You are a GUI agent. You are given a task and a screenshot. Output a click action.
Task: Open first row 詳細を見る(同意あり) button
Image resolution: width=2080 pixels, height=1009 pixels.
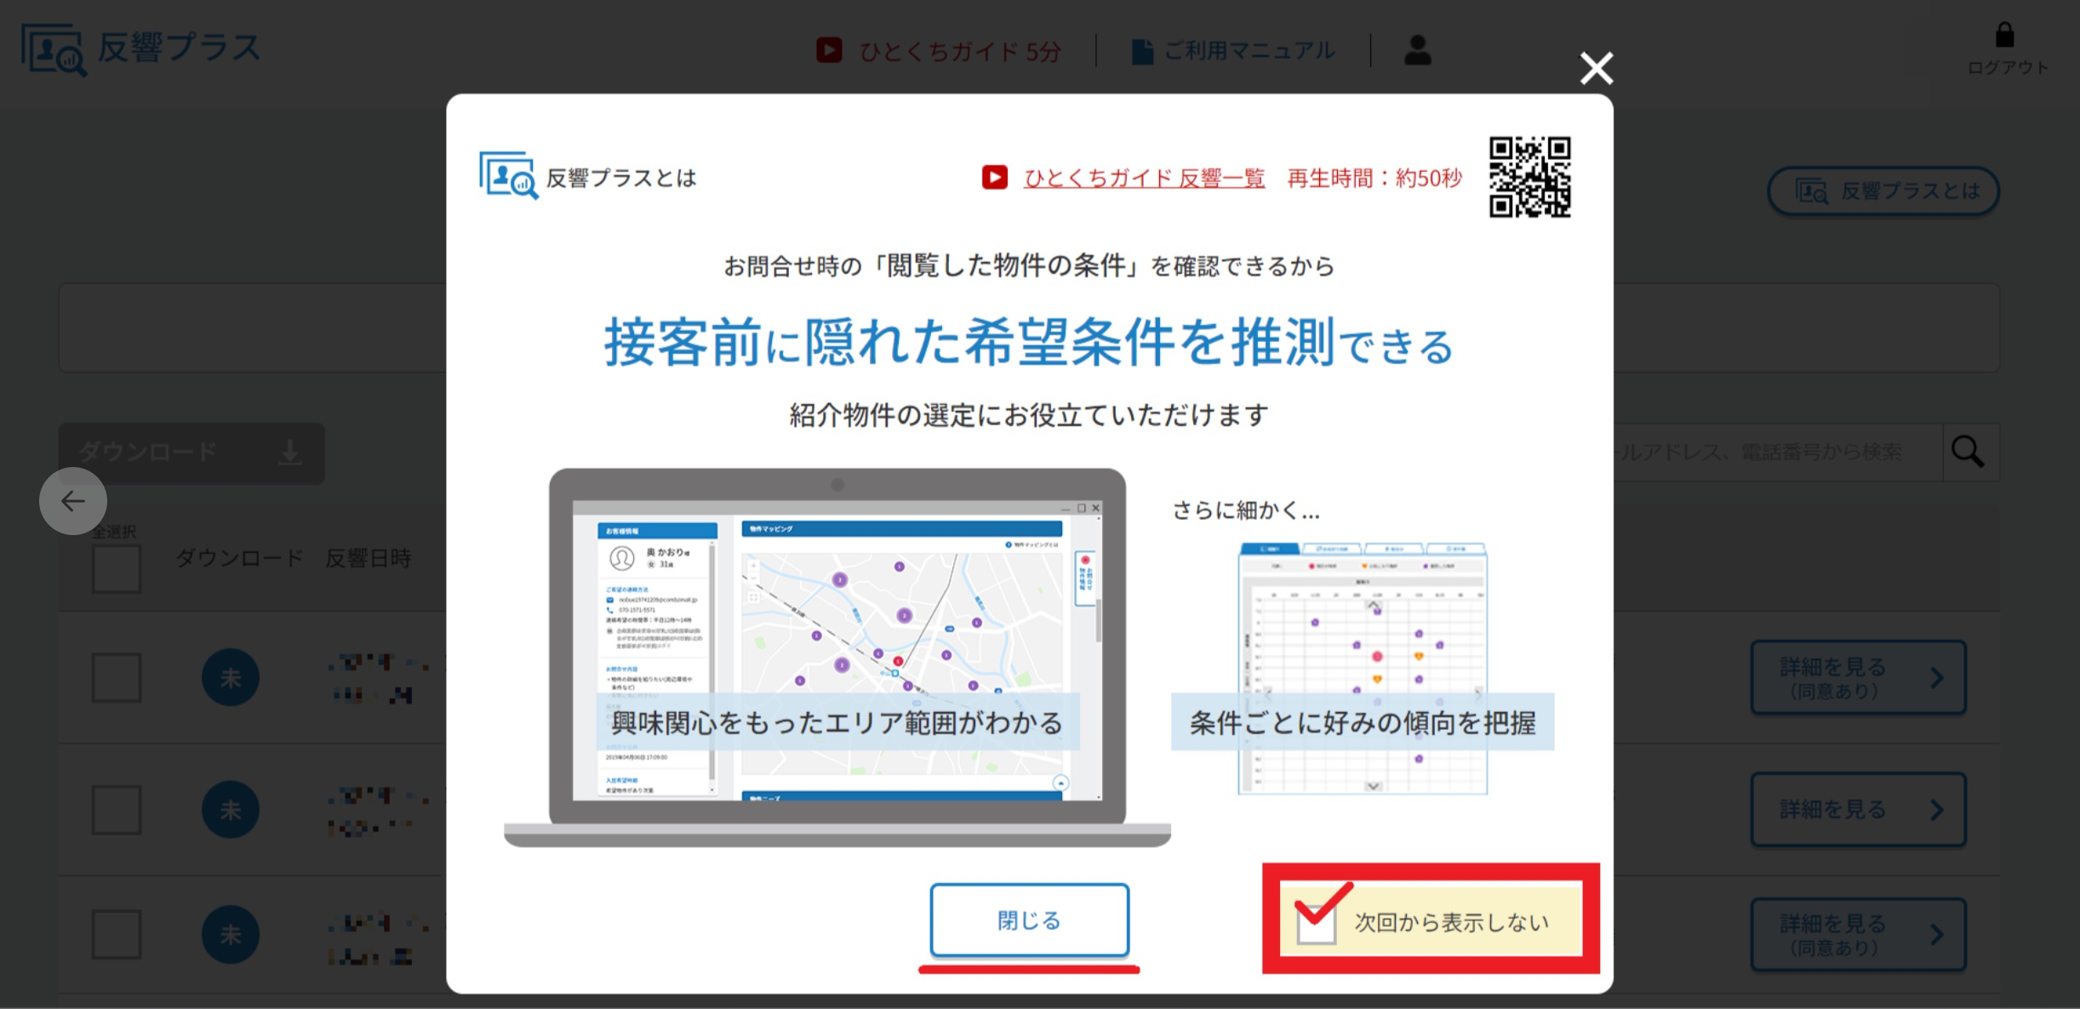point(1858,677)
